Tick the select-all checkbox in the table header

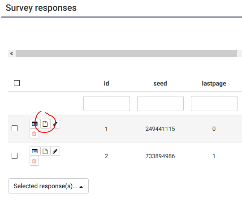[17, 83]
